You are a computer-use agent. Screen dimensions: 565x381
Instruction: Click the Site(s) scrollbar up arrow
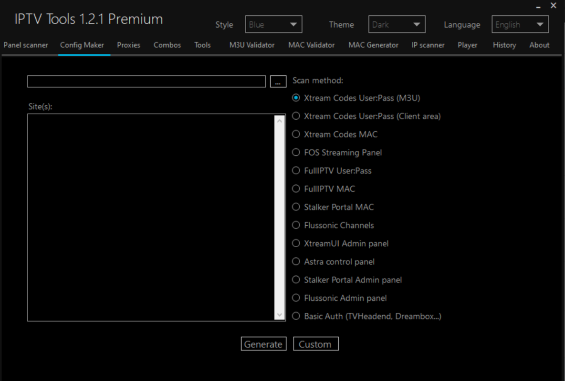click(x=279, y=121)
